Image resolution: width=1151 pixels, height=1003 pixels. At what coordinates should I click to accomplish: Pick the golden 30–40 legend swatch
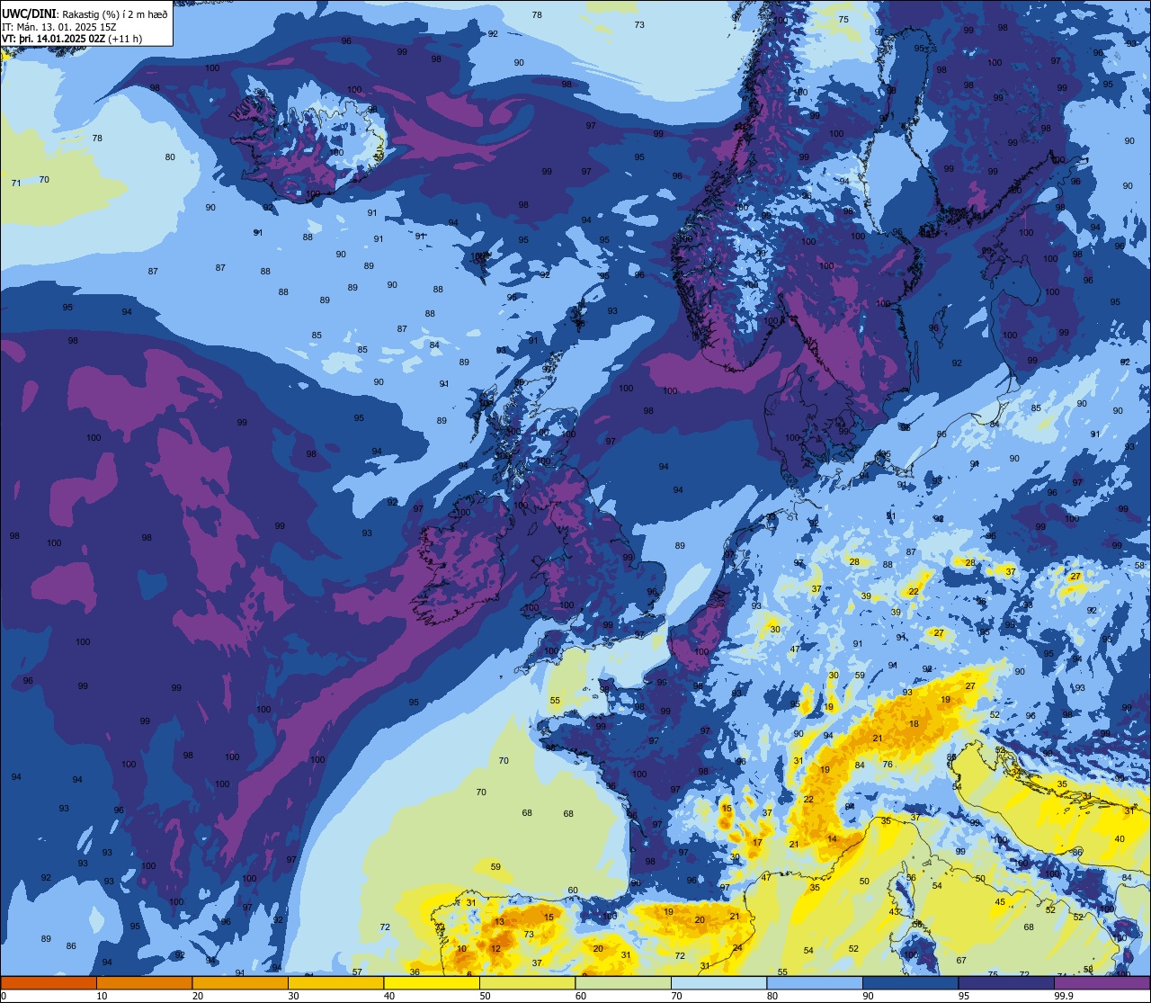pyautogui.click(x=335, y=982)
